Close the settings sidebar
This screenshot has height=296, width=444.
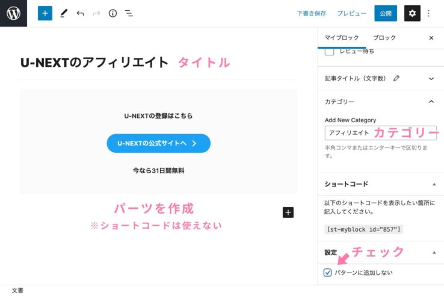431,38
